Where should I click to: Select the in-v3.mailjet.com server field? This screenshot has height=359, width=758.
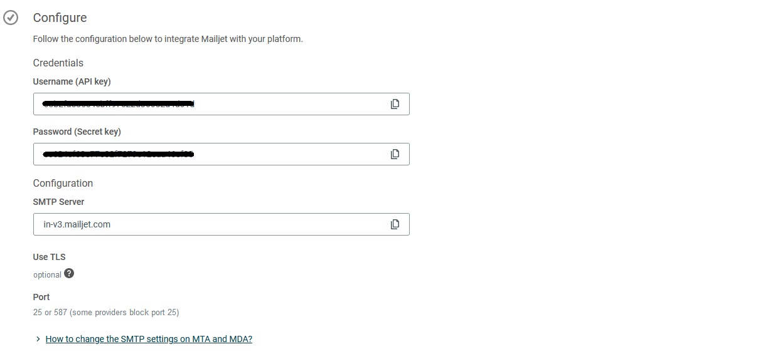222,224
